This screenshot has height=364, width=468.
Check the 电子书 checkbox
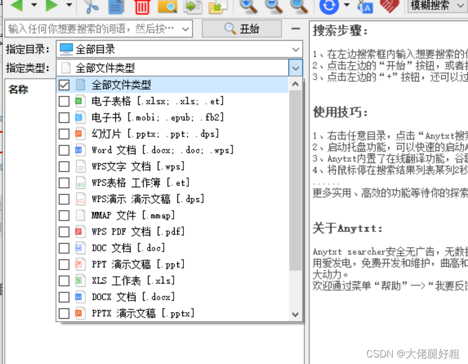64,118
